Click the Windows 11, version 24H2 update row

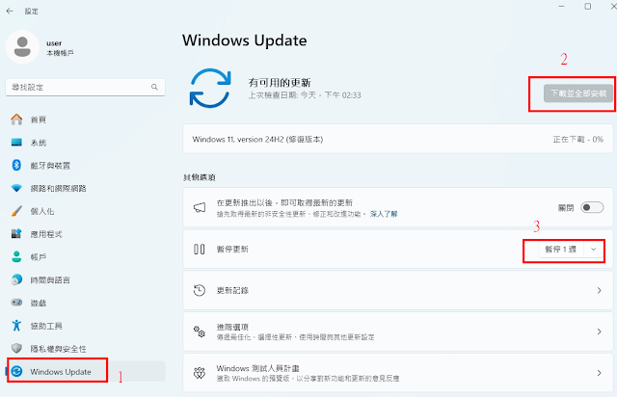pyautogui.click(x=398, y=139)
